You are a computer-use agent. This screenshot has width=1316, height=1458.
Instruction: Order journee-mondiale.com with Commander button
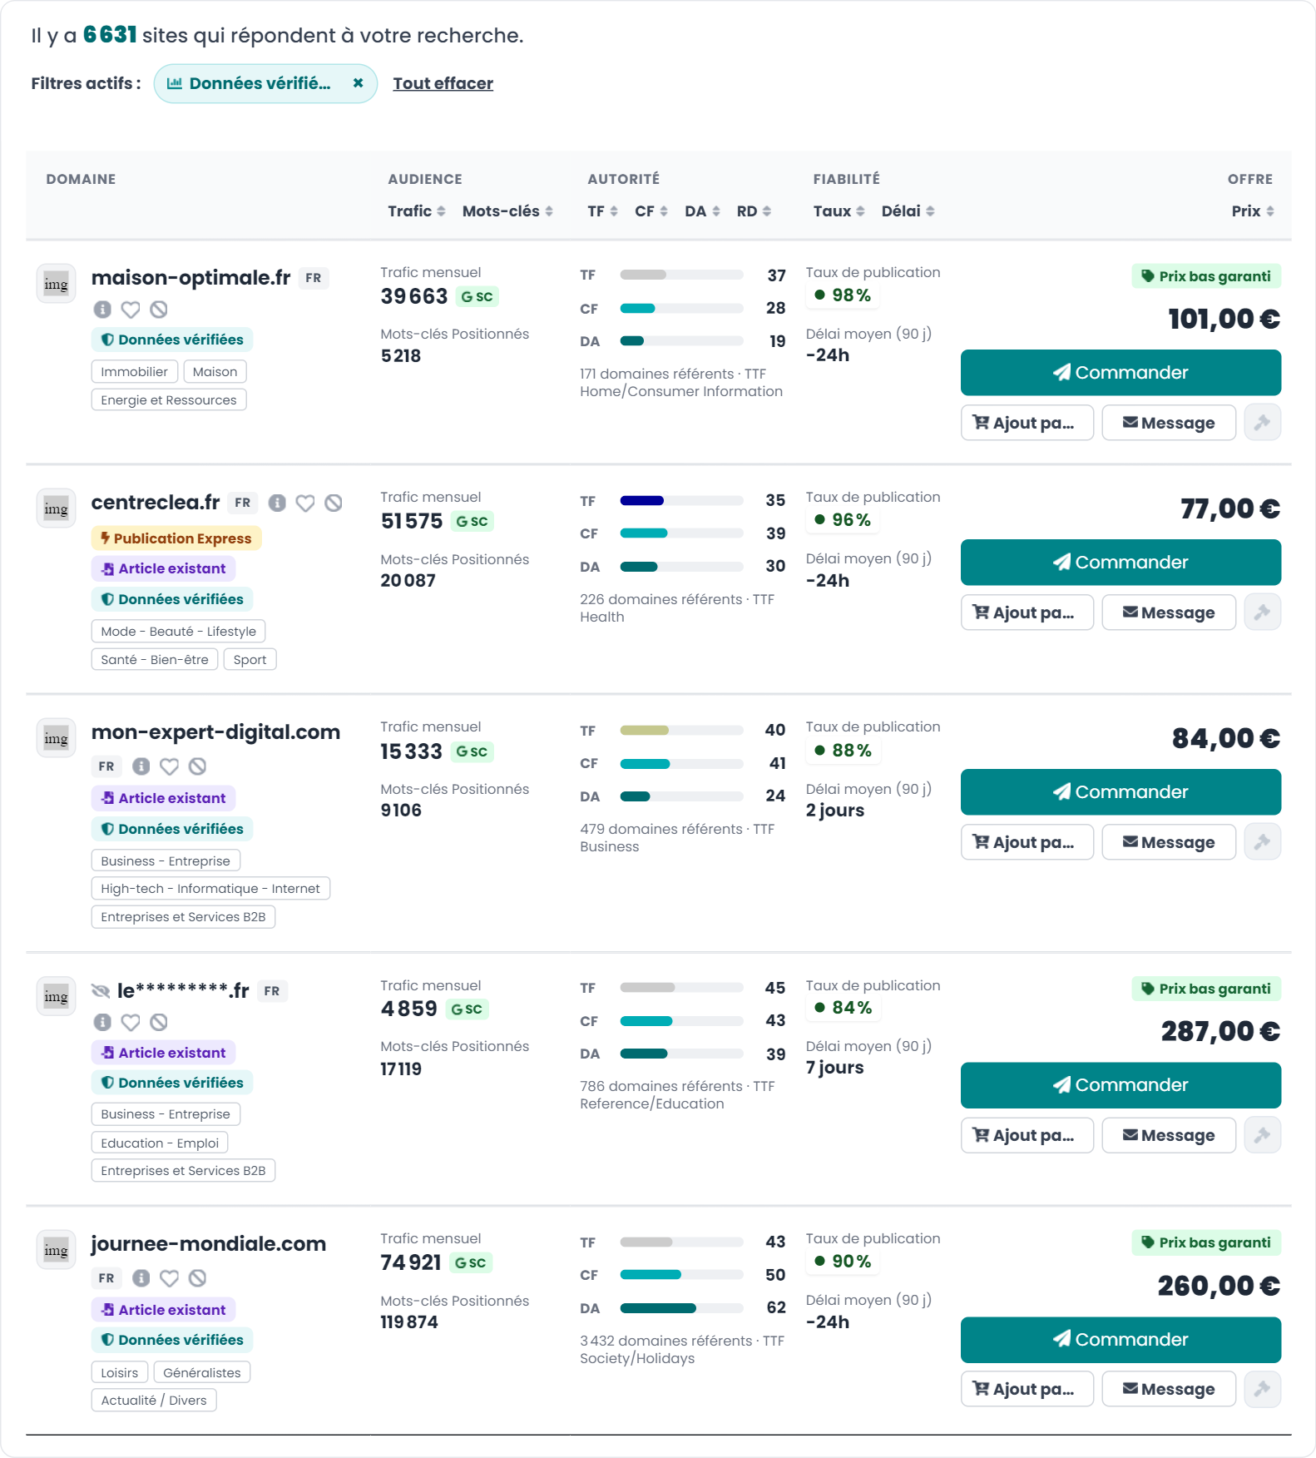(1121, 1340)
